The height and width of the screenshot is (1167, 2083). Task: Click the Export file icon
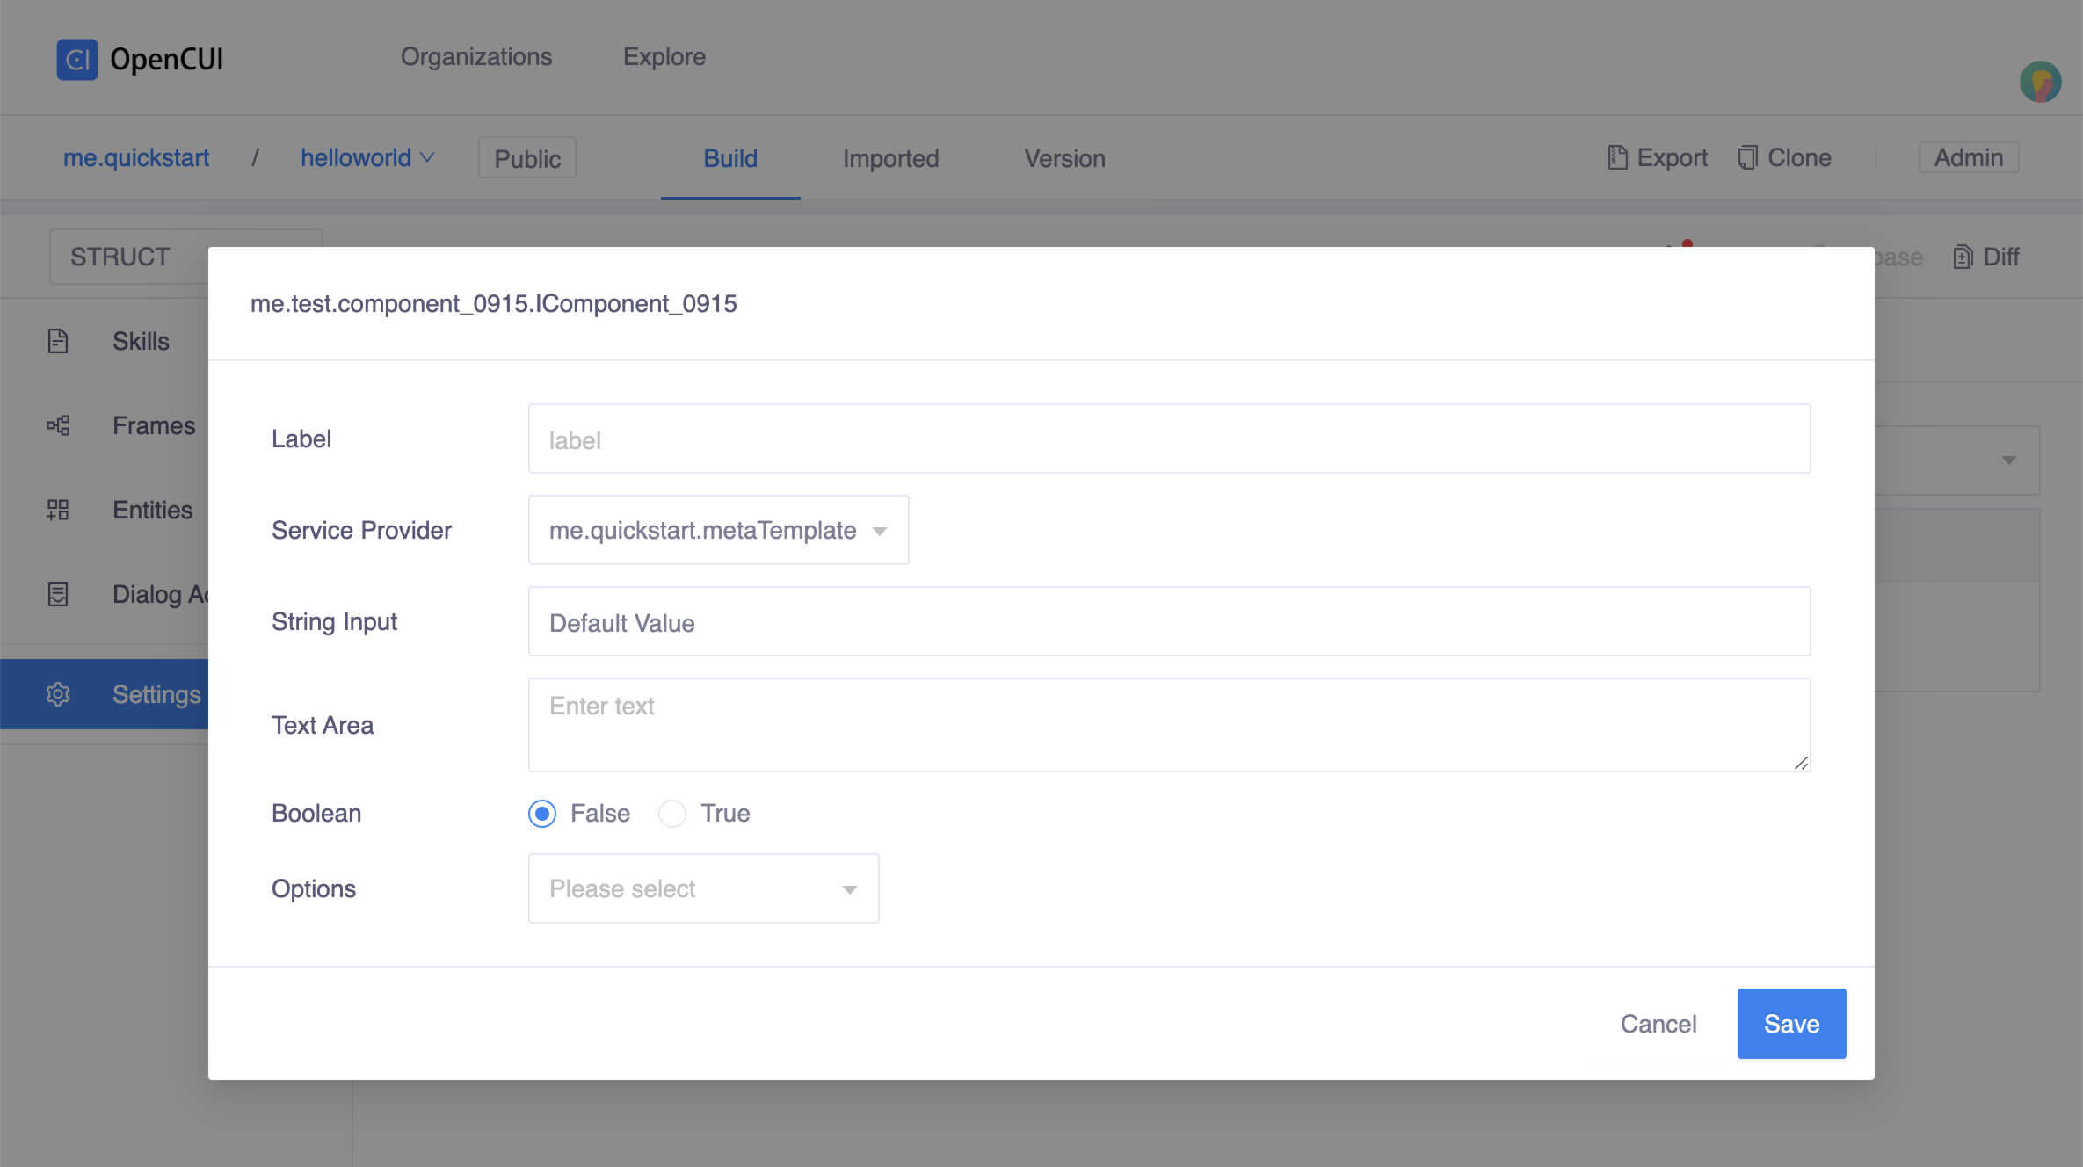(x=1617, y=158)
